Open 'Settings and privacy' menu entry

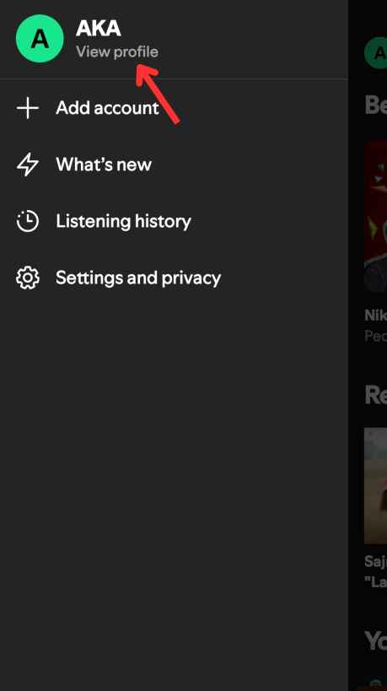(138, 278)
